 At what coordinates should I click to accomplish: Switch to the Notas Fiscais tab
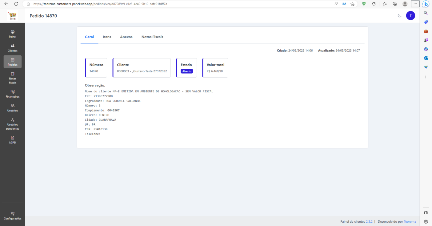(152, 37)
